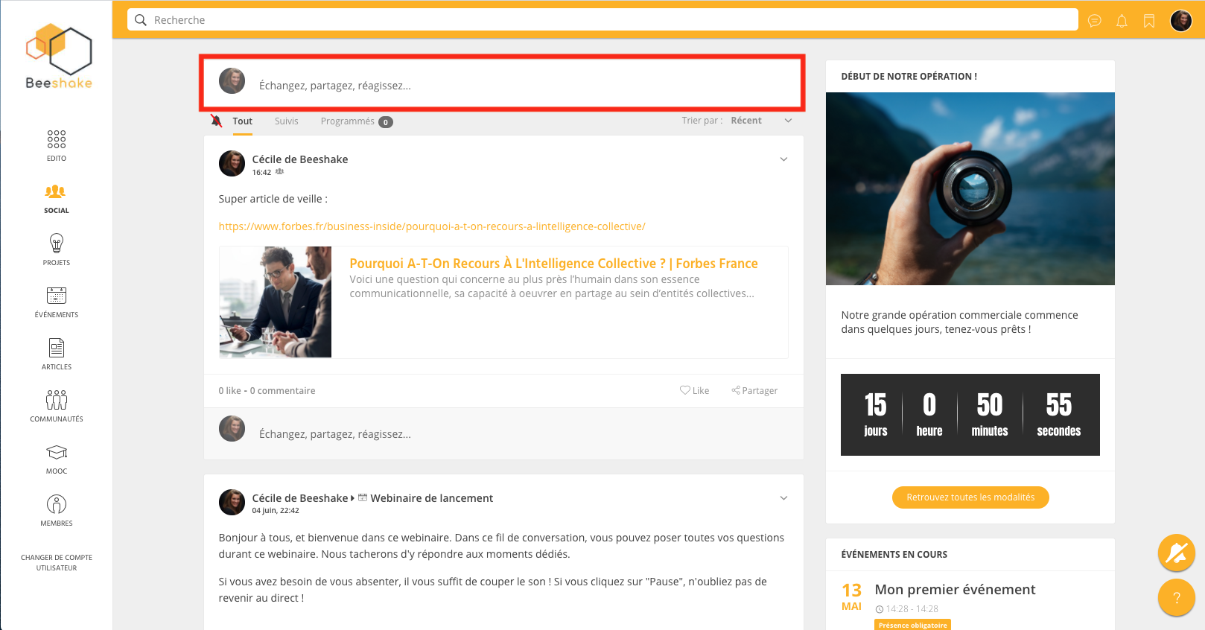
Task: Click the avatar in the comment box
Action: coord(232,429)
